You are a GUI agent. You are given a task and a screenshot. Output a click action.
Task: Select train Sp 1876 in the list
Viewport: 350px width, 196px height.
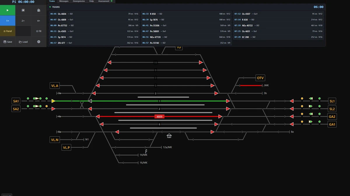tap(186, 19)
